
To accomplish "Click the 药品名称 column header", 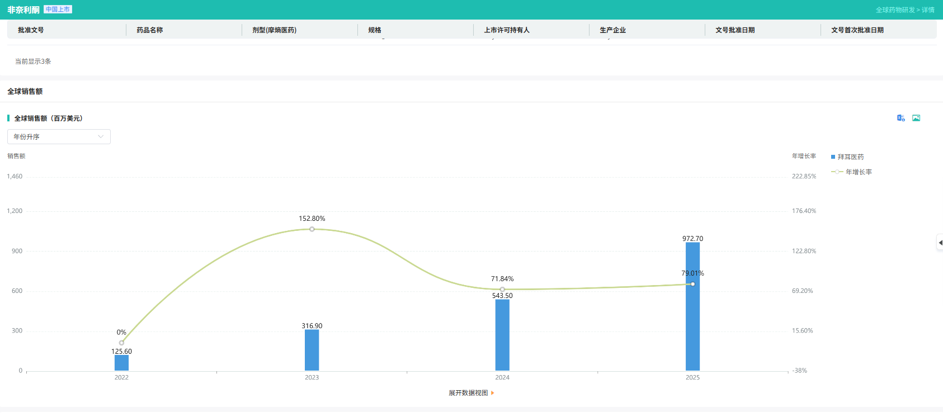I will (x=150, y=30).
